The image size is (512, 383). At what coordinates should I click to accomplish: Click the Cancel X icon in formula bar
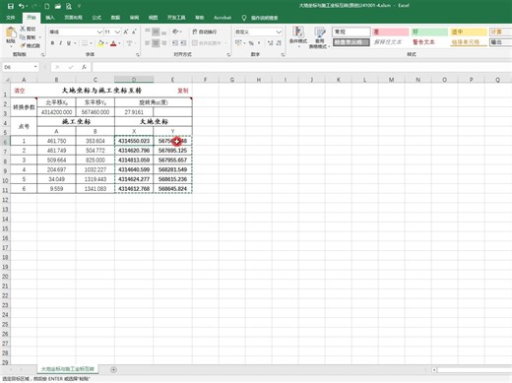(57, 67)
